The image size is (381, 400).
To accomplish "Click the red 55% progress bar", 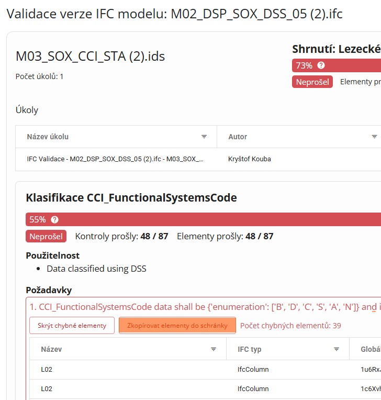I will 209,219.
